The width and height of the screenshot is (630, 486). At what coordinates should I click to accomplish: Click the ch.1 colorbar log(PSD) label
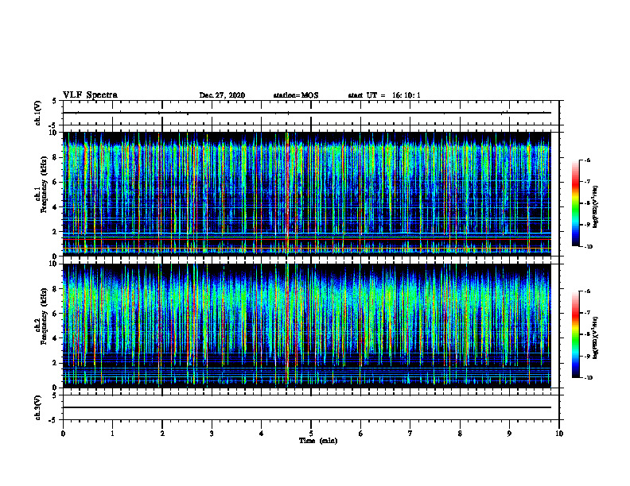[x=596, y=207]
